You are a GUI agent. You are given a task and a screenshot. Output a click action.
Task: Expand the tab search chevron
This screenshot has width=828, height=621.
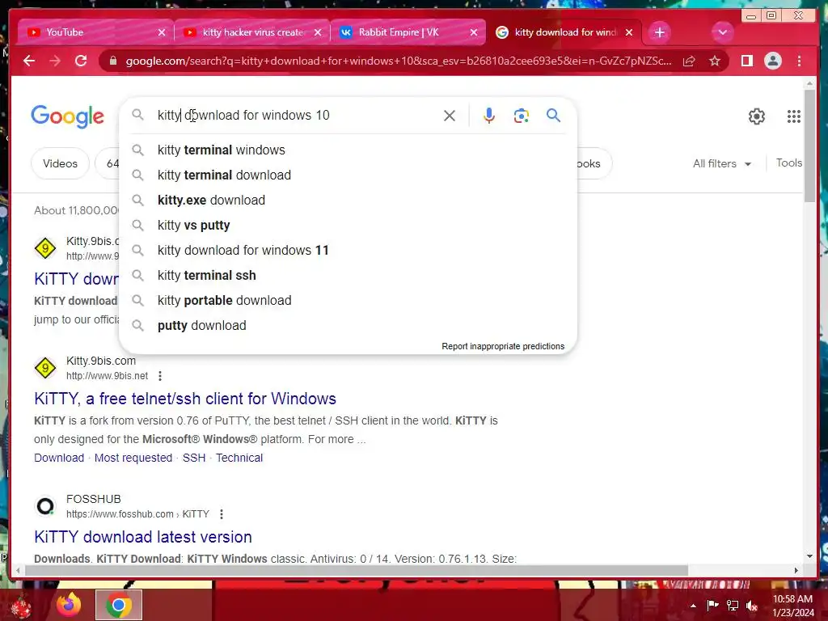pyautogui.click(x=722, y=32)
